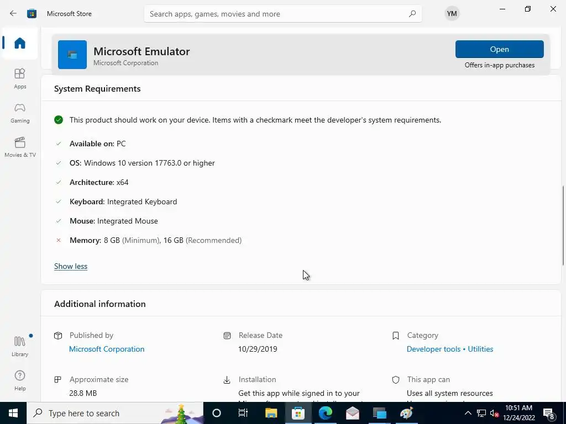The height and width of the screenshot is (424, 566).
Task: Open the Apps section in sidebar
Action: click(20, 78)
